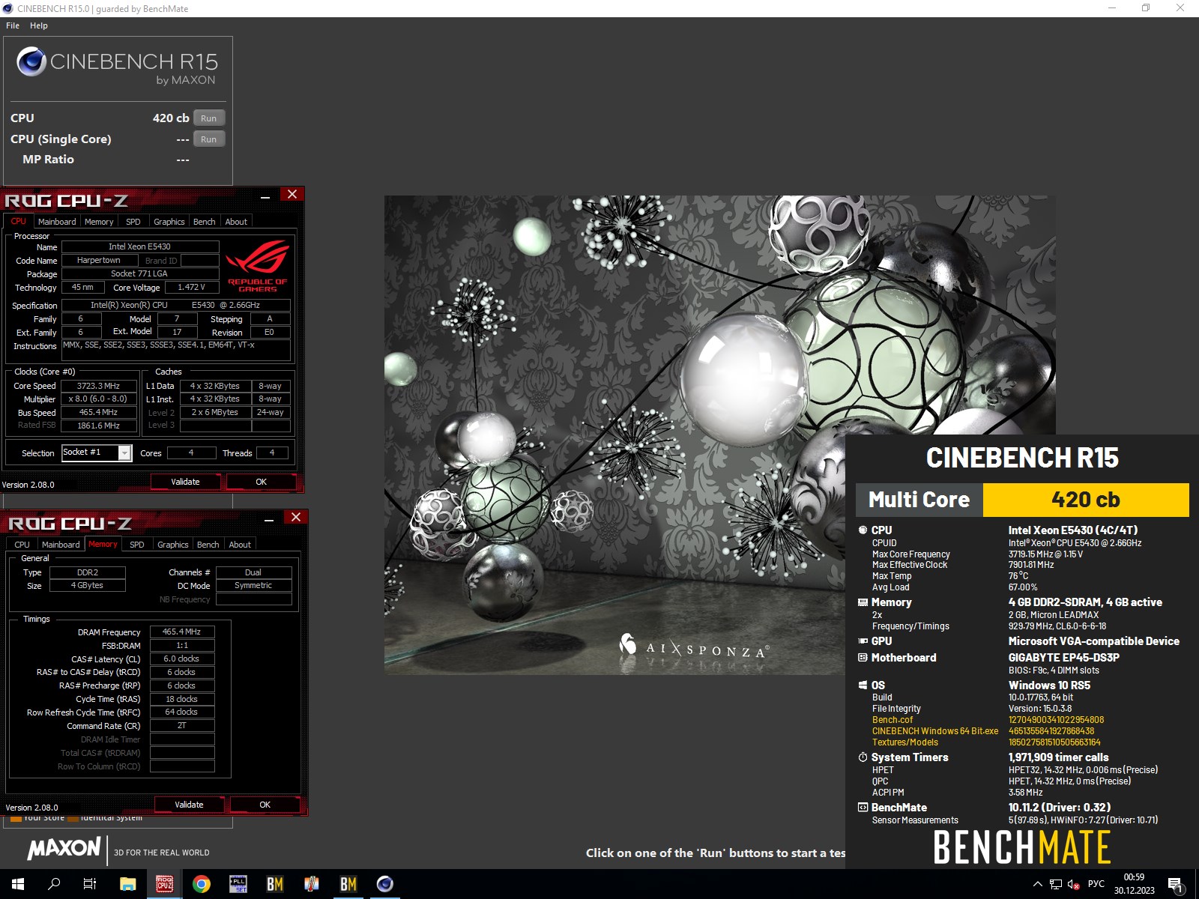Click the processor Name field Intel Xeon E5430
This screenshot has height=899, width=1199.
coord(140,246)
